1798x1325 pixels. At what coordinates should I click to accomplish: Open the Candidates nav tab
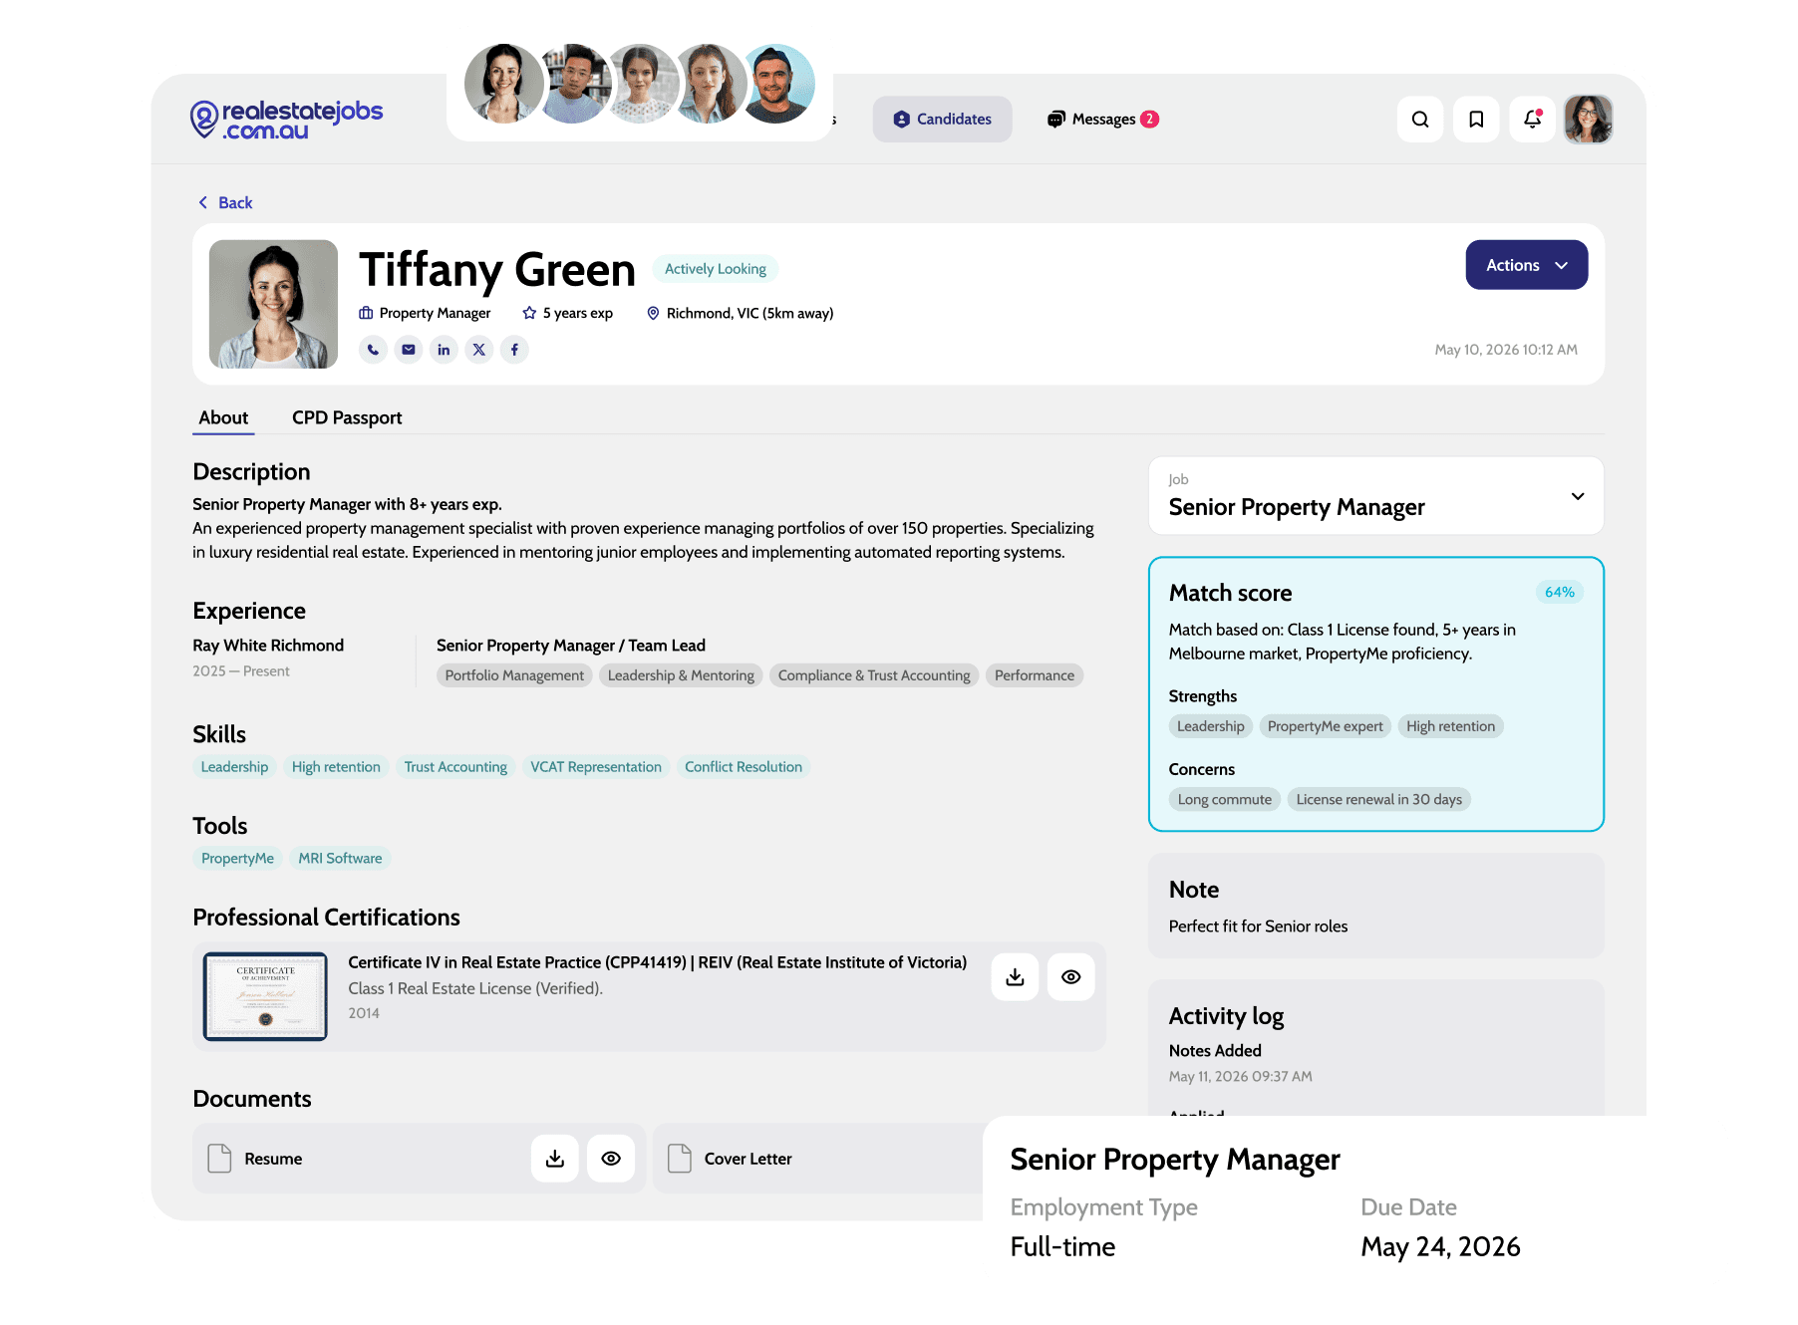pyautogui.click(x=943, y=120)
